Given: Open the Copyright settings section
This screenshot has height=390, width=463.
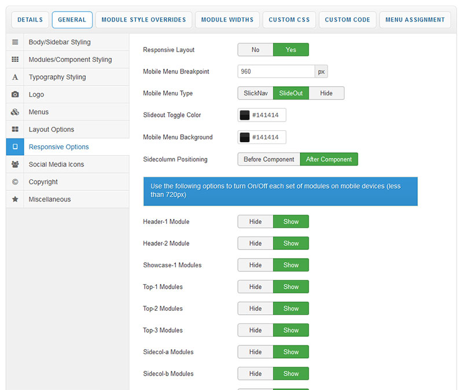Looking at the screenshot, I should click(43, 182).
